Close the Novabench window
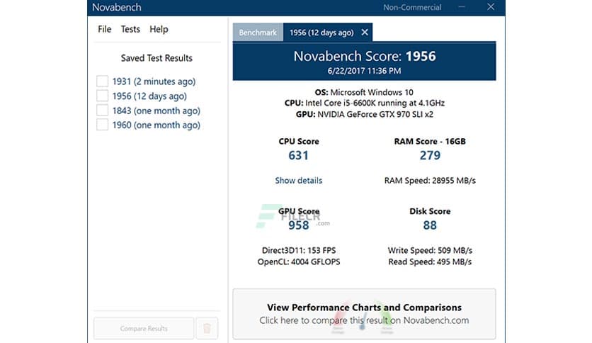The height and width of the screenshot is (343, 592). 491,7
